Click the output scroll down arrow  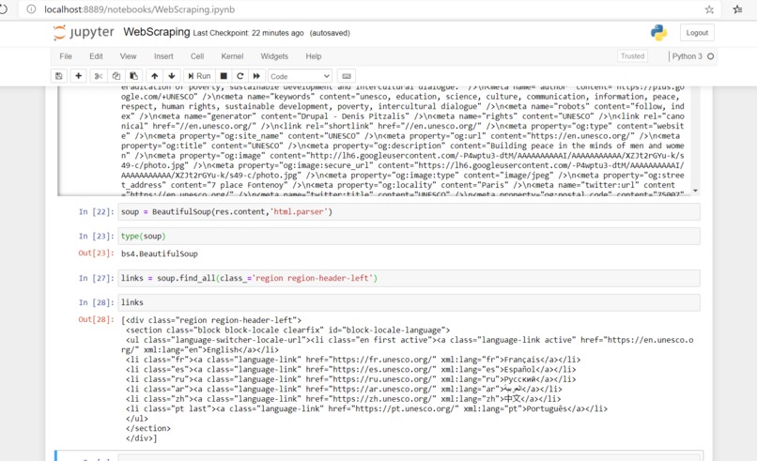(x=695, y=191)
